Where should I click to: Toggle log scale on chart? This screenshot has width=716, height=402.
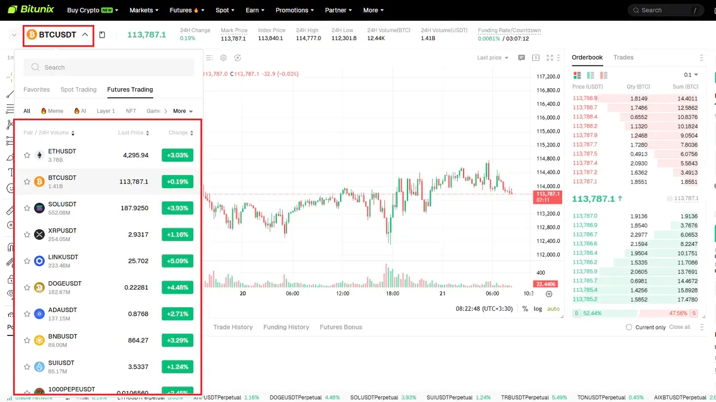pyautogui.click(x=538, y=309)
